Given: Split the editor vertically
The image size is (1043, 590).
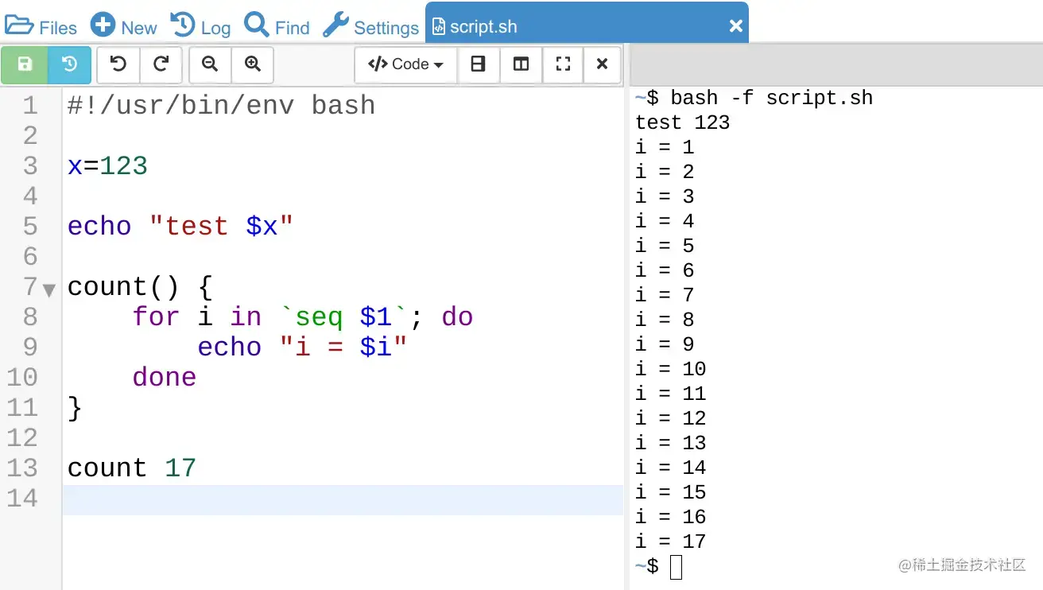Looking at the screenshot, I should click(521, 64).
